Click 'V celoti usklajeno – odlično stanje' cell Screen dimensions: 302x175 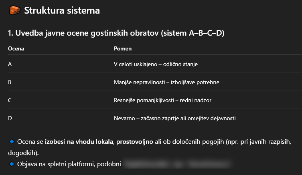tap(156, 64)
